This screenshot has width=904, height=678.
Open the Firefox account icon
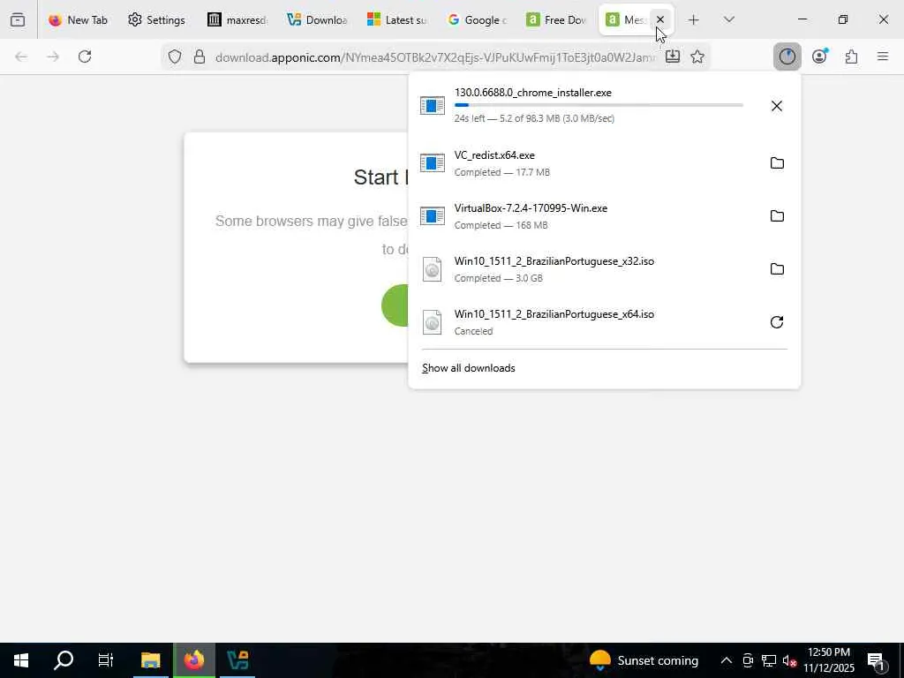pyautogui.click(x=819, y=56)
